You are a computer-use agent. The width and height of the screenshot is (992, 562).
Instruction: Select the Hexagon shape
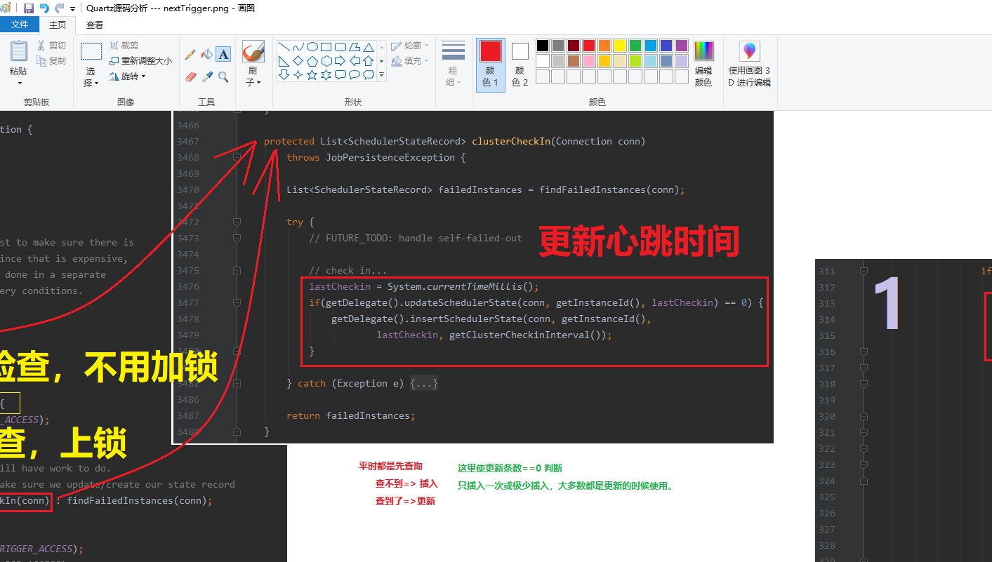click(x=326, y=61)
